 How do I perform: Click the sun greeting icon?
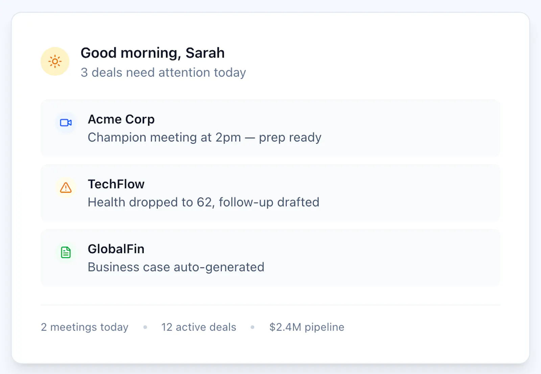pos(55,61)
